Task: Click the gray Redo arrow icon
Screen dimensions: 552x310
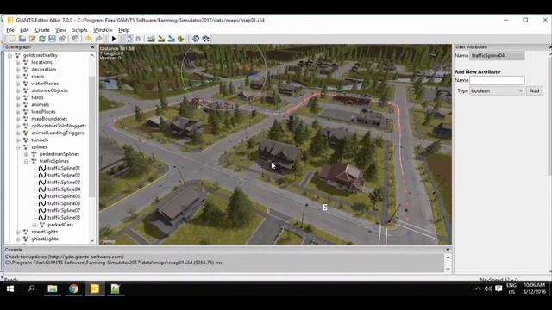Action: coord(98,39)
